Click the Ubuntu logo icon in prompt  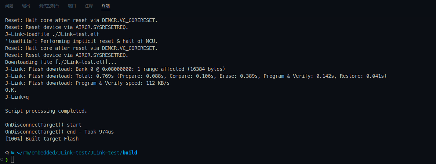7,153
